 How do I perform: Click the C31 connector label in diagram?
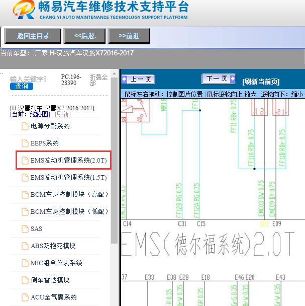(x=182, y=223)
